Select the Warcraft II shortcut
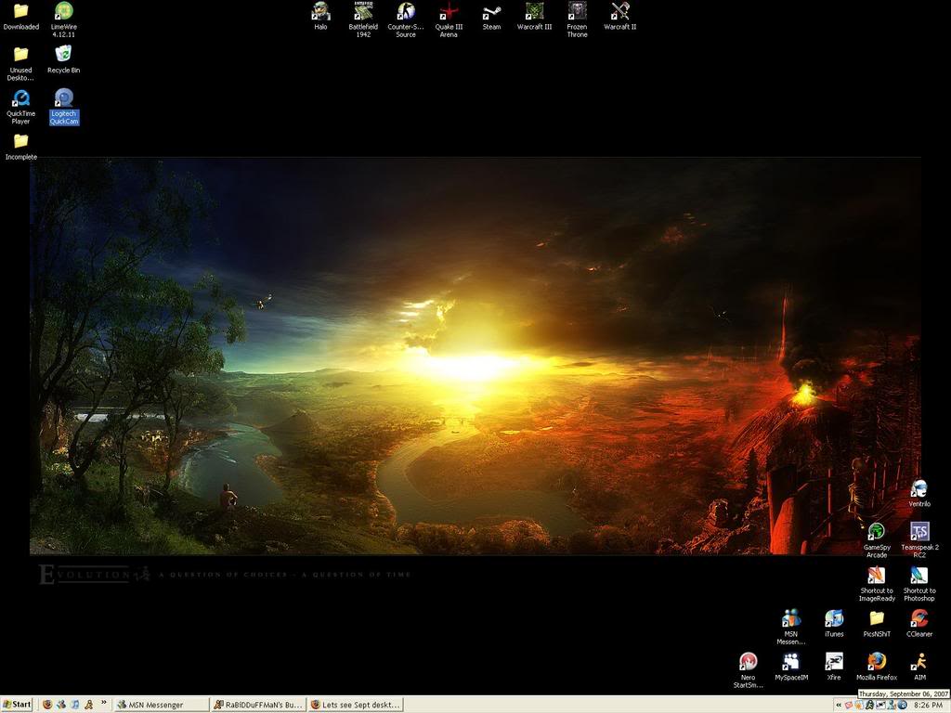This screenshot has height=713, width=951. 619,17
